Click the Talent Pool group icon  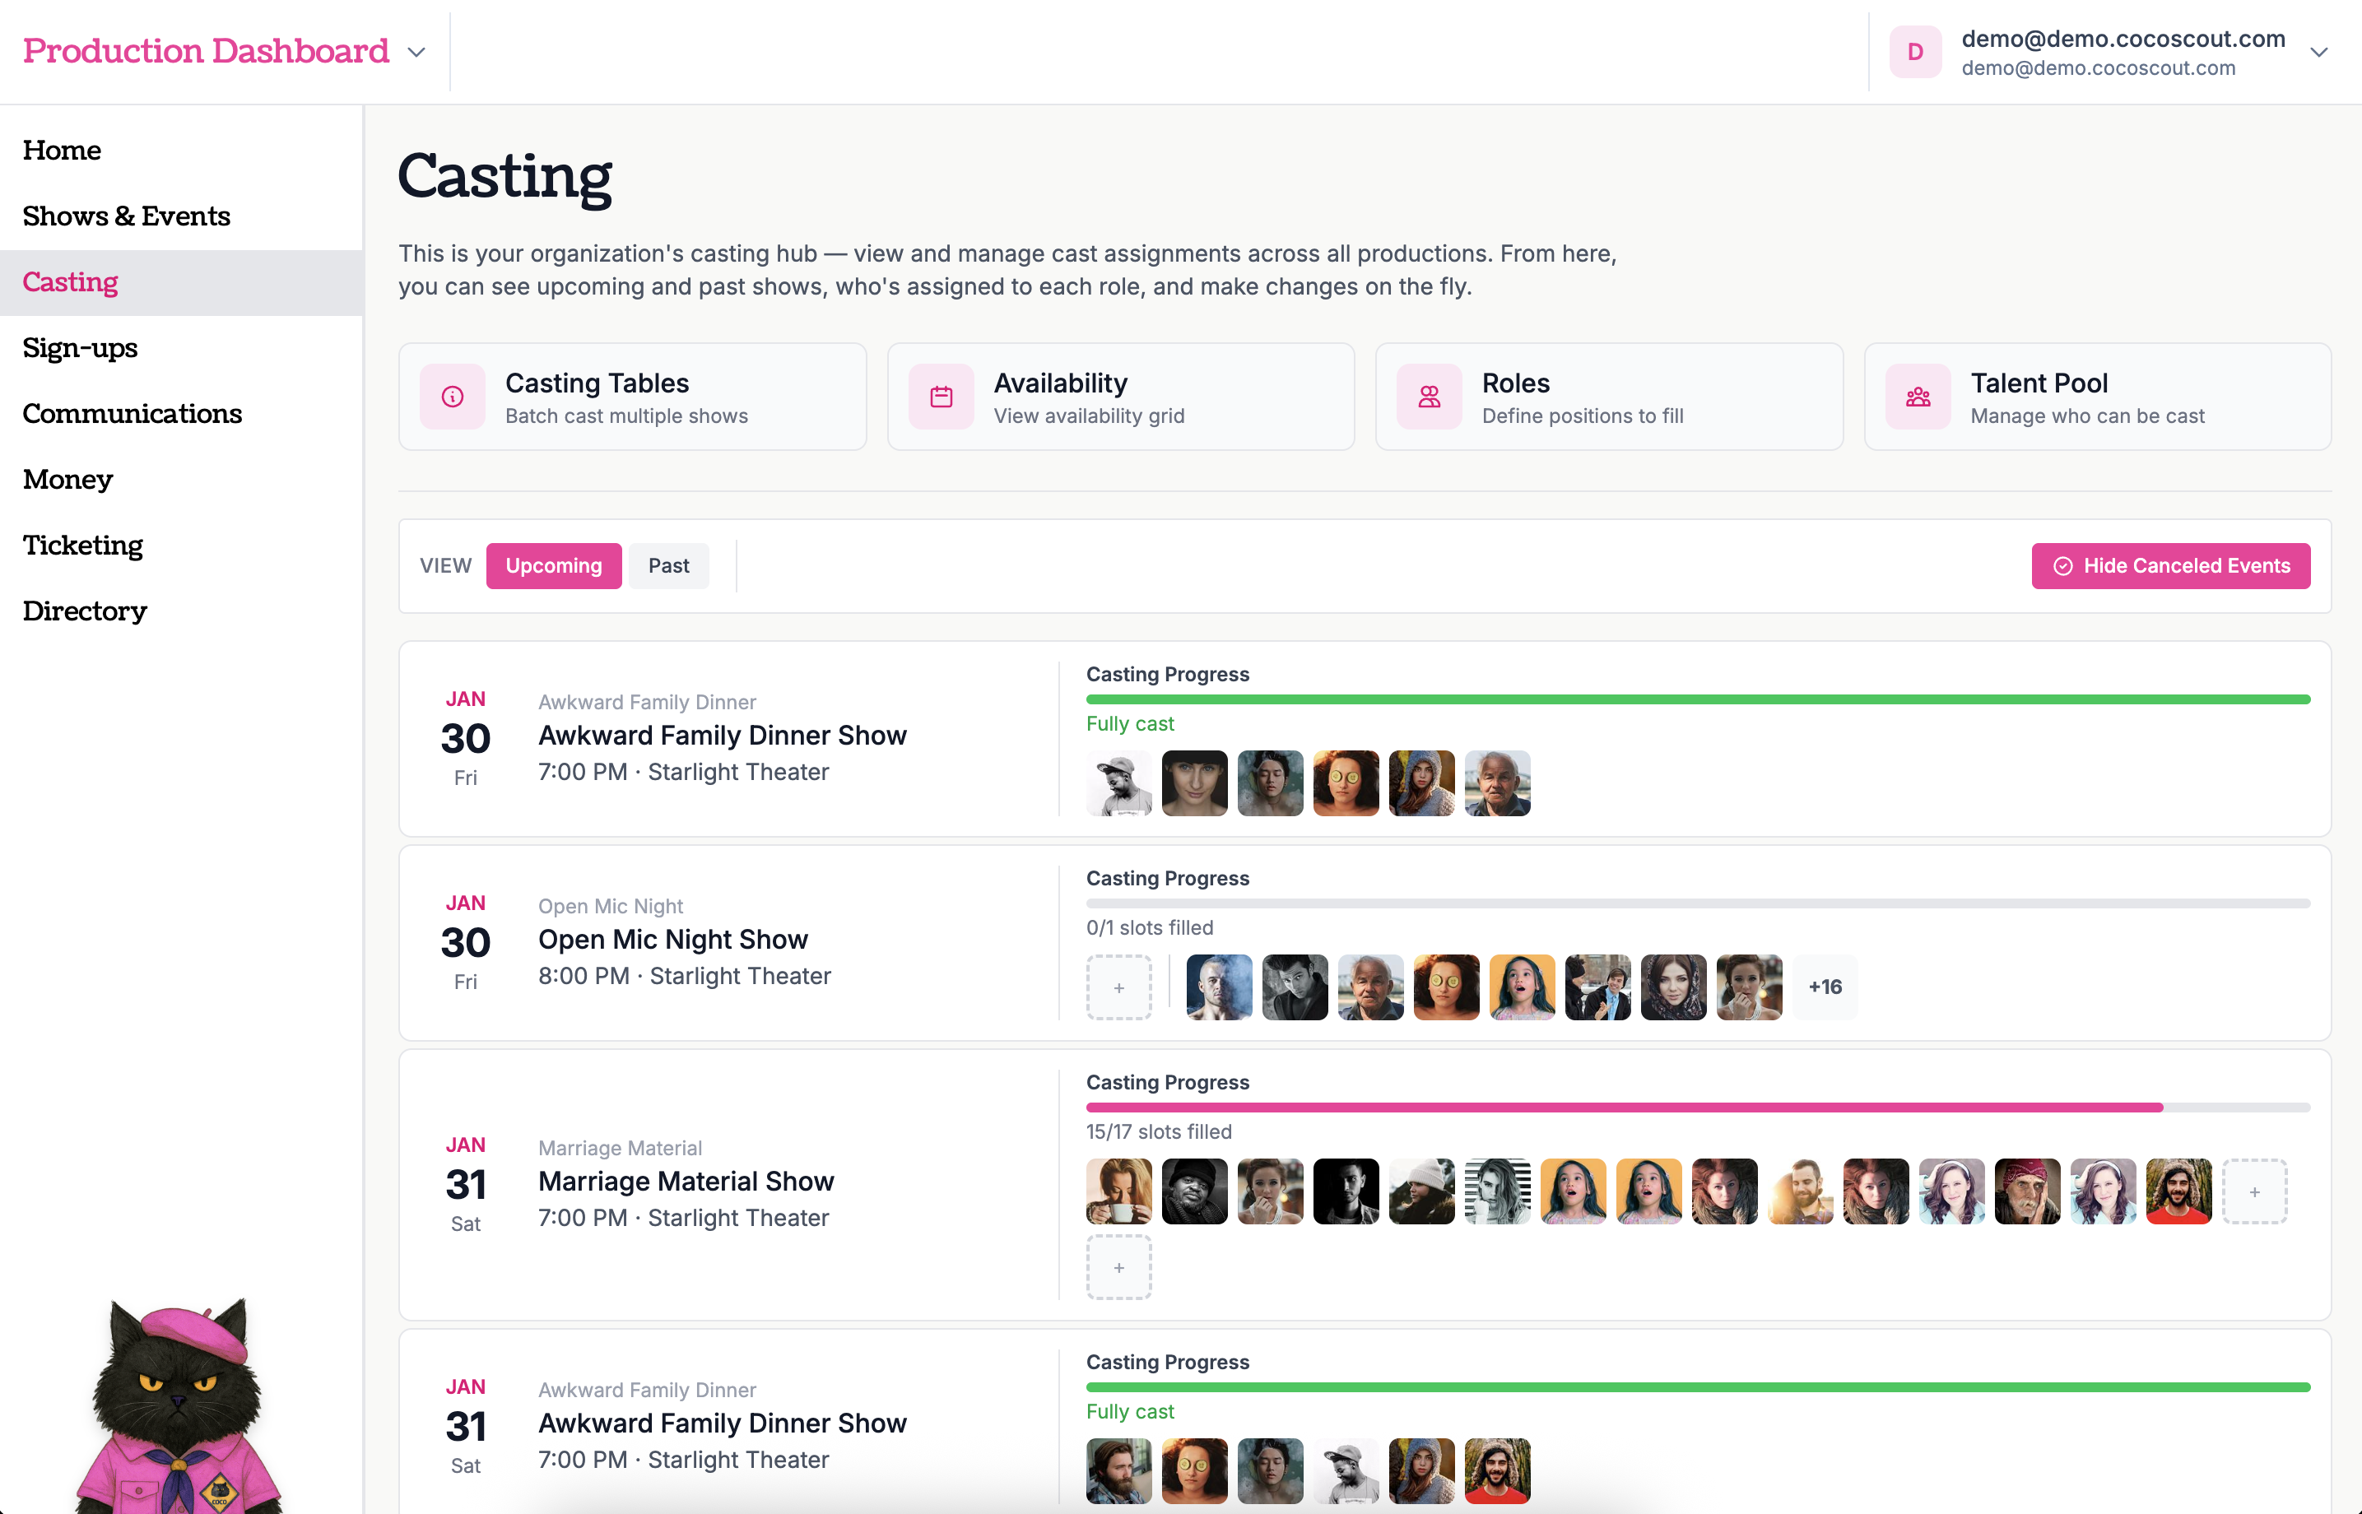(1918, 397)
